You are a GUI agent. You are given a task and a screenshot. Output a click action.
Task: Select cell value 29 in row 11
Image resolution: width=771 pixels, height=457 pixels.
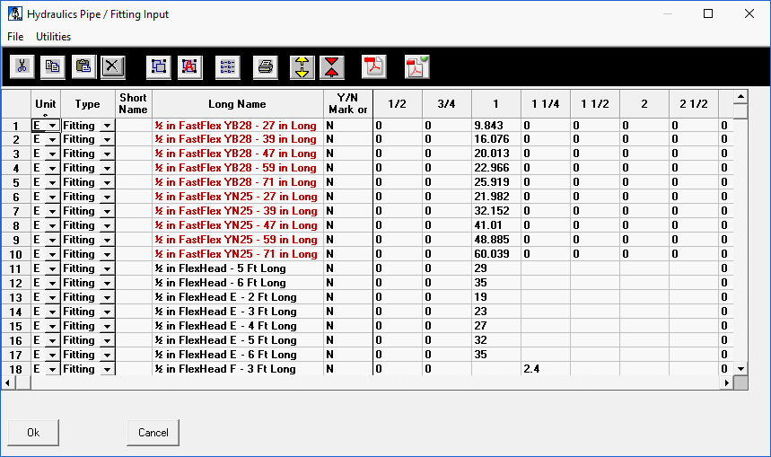tap(496, 268)
